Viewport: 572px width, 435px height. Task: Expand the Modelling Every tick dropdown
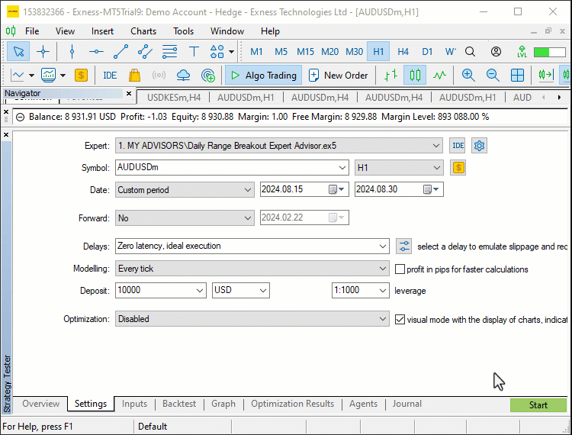coord(252,269)
